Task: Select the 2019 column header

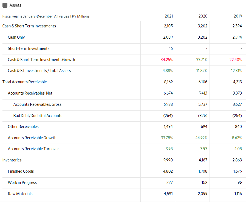Action: click(x=238, y=16)
